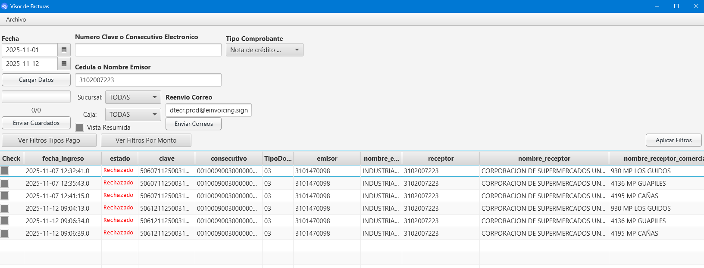Enable the Vista Resumida checkbox
The height and width of the screenshot is (268, 704).
[x=80, y=128]
